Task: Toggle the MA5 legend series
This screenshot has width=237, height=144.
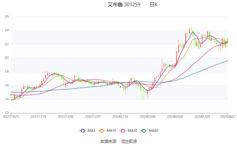Action: [87, 131]
